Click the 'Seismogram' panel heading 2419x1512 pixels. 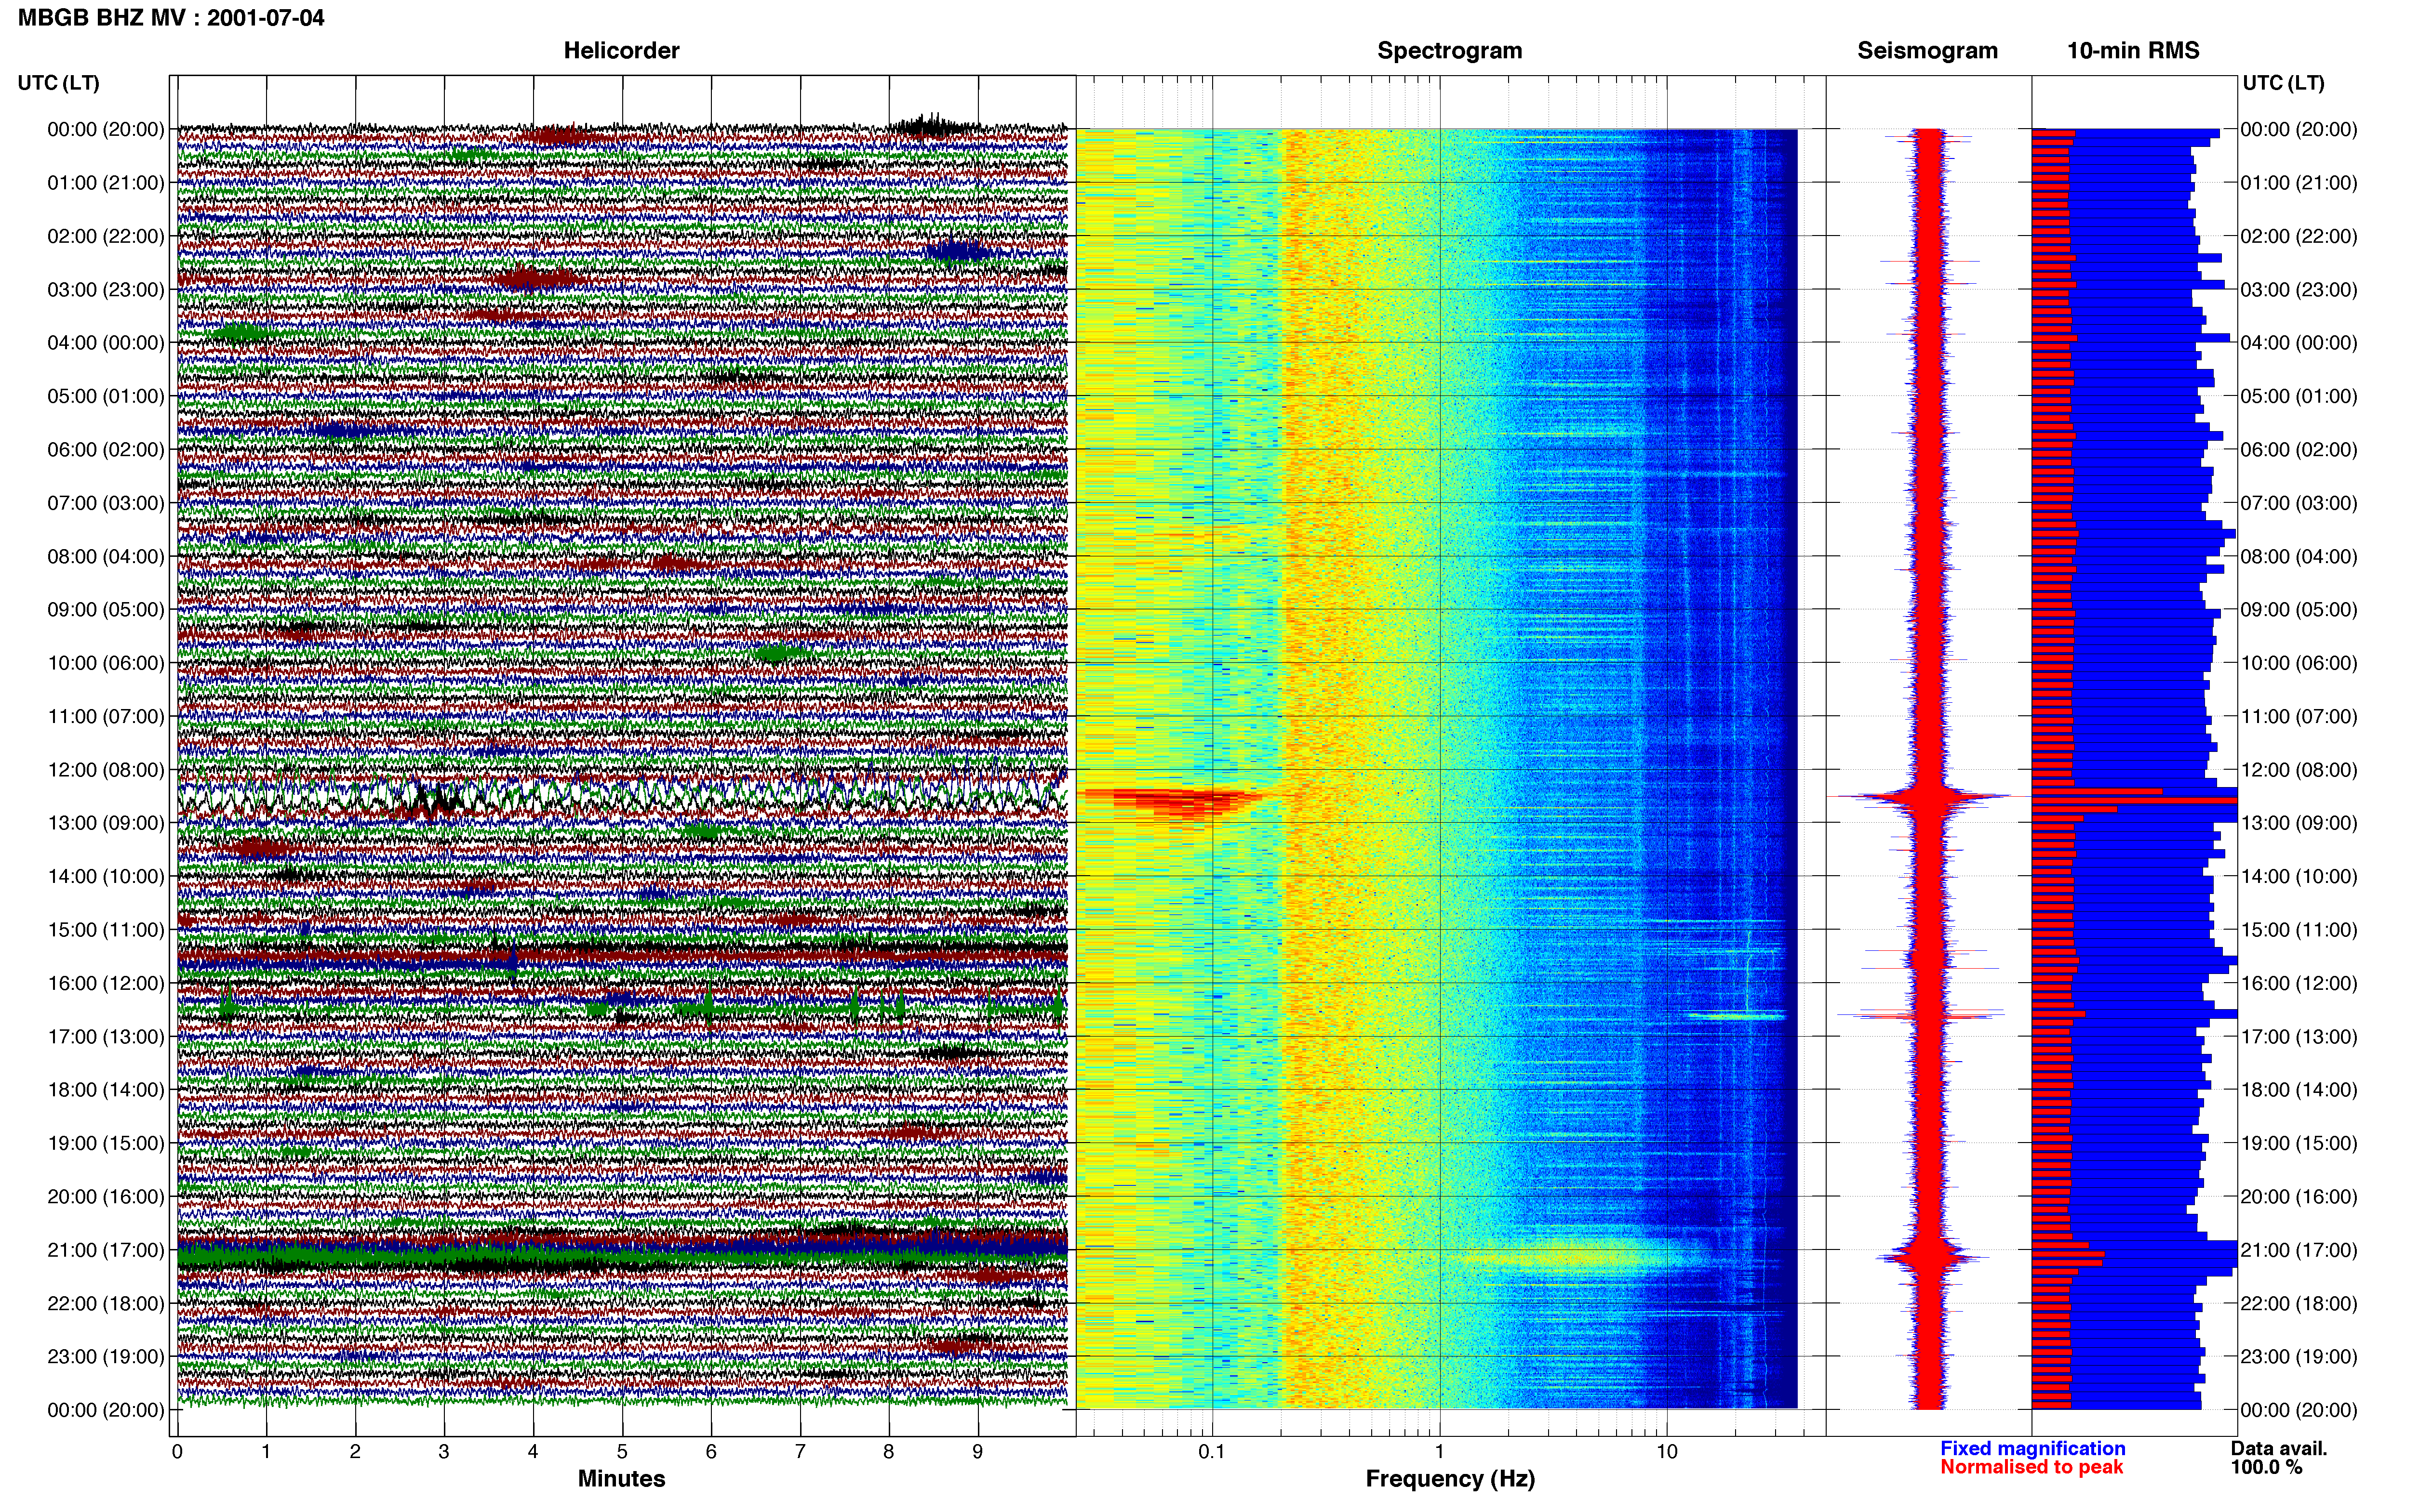pos(1927,50)
